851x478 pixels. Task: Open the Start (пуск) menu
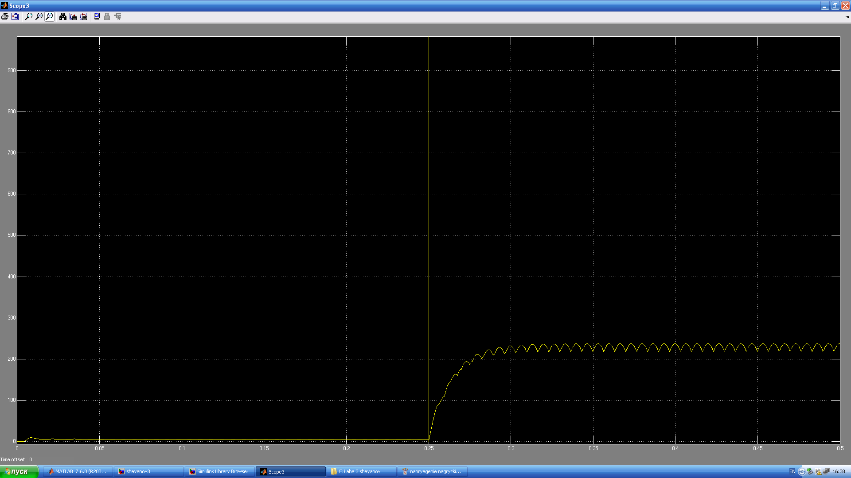(x=19, y=471)
